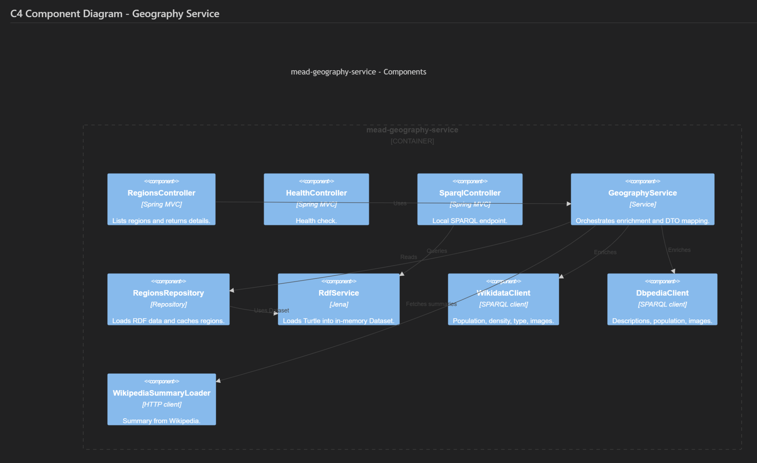Select the RdfService [Jena] component

click(x=338, y=299)
